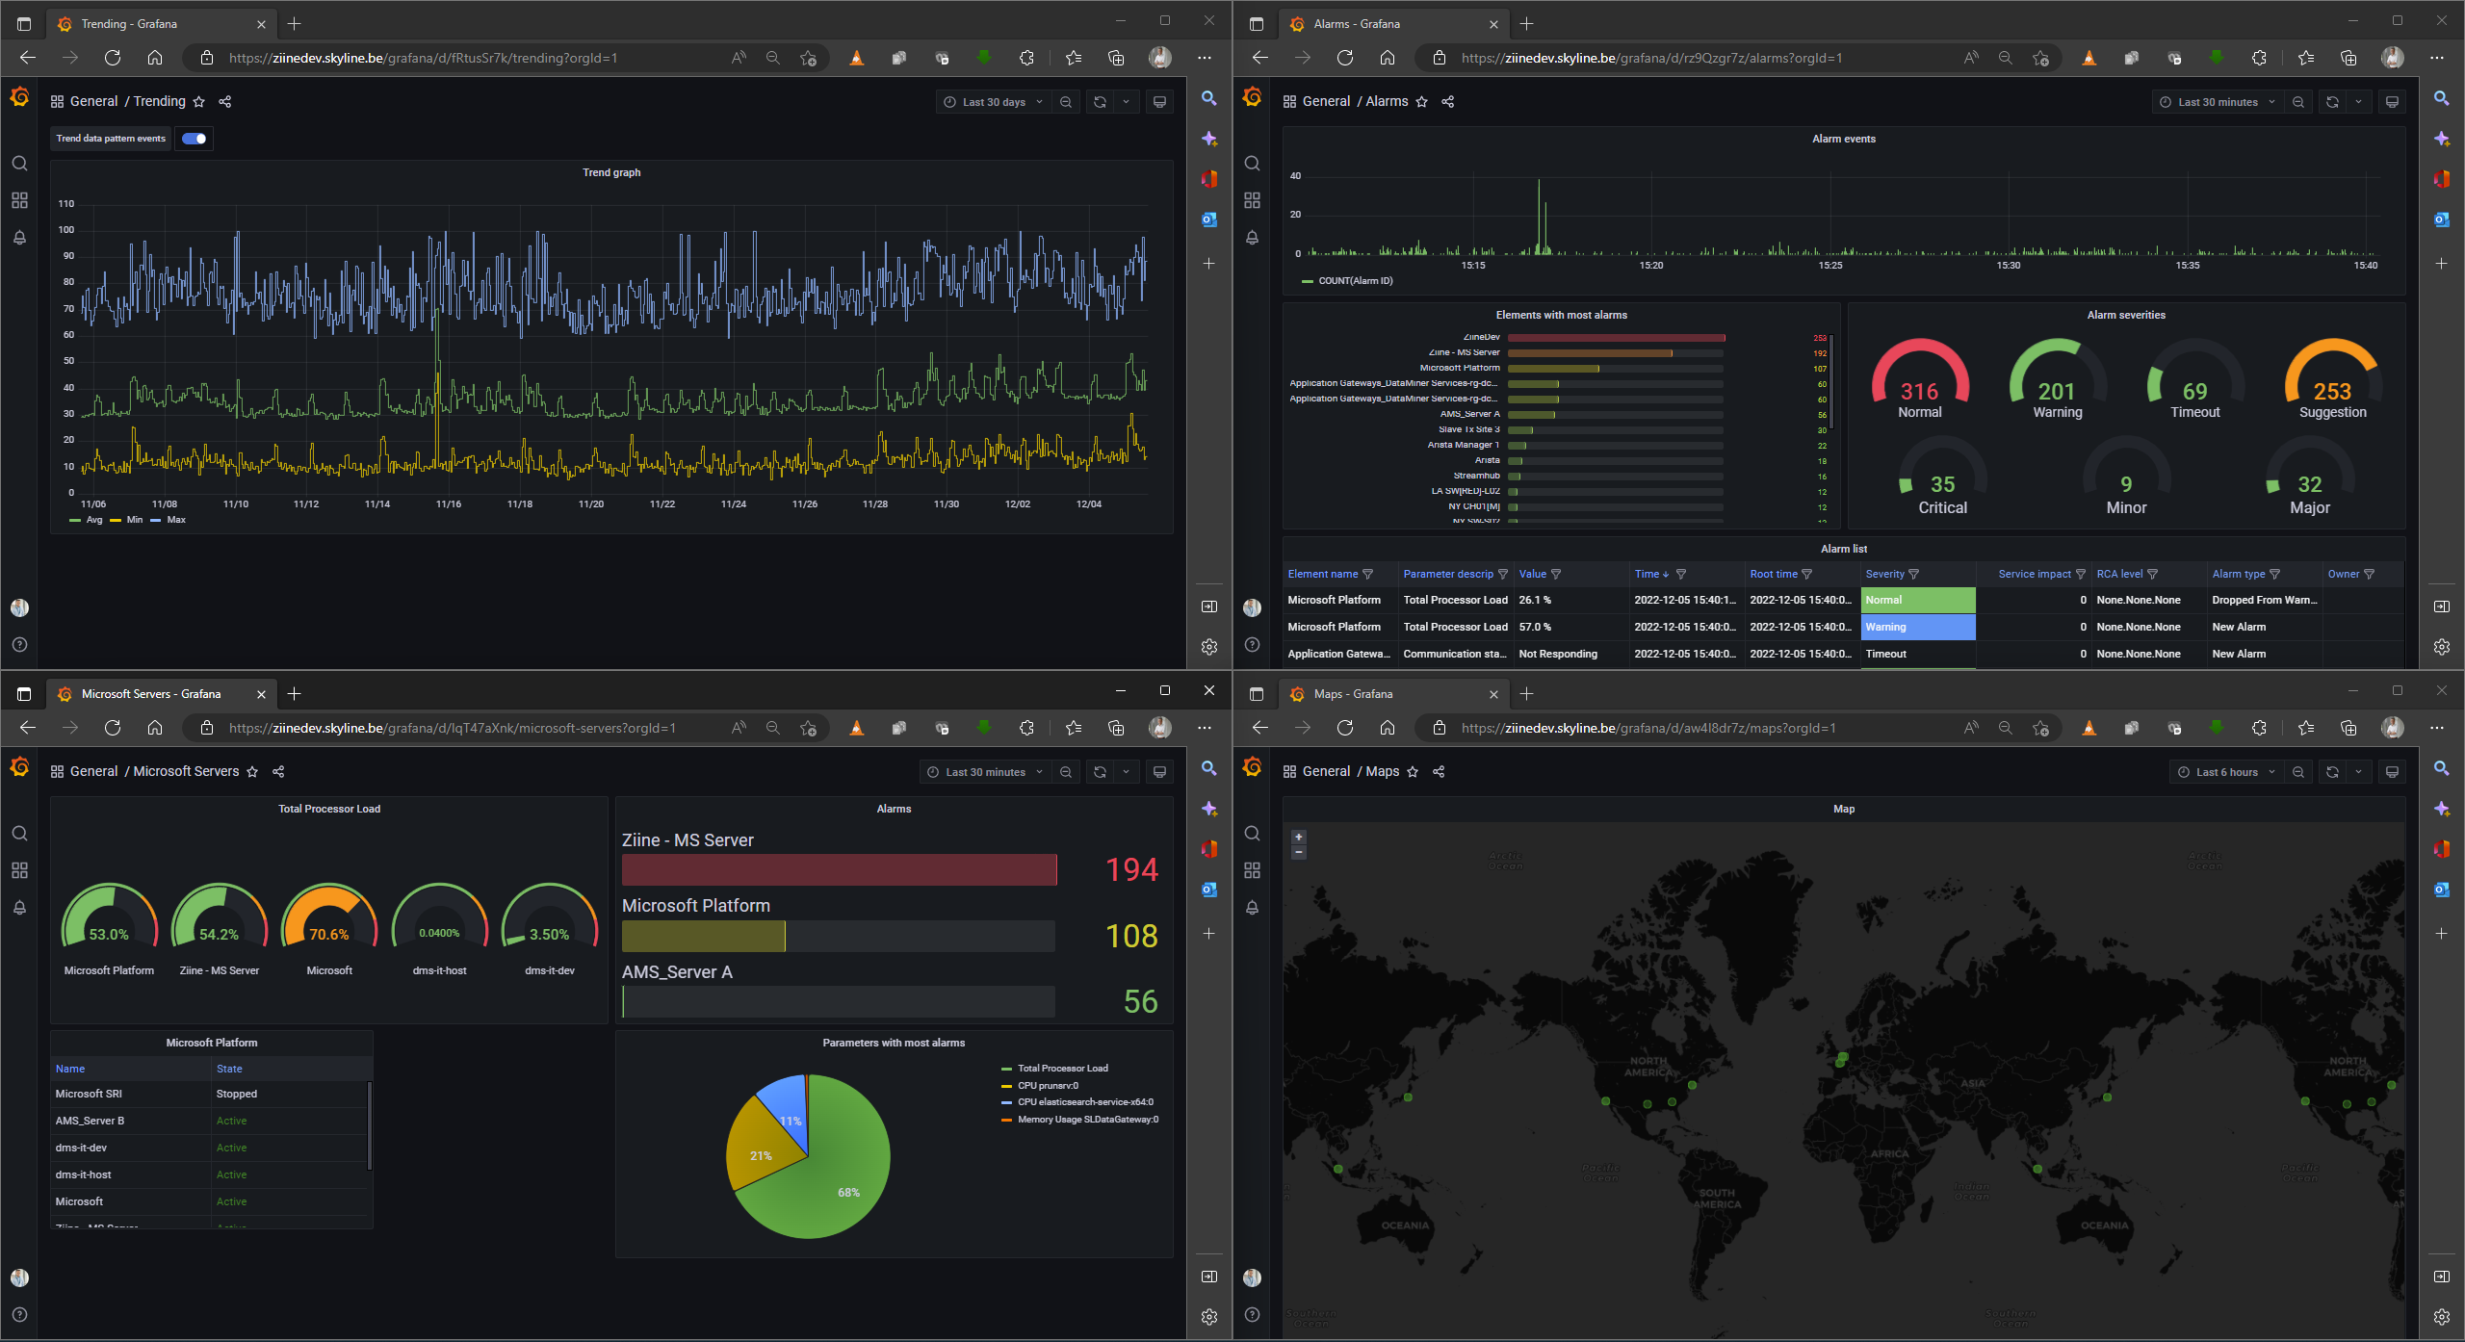Open Alerting bell in Trending sidebar
Viewport: 2465px width, 1342px height.
pos(19,237)
